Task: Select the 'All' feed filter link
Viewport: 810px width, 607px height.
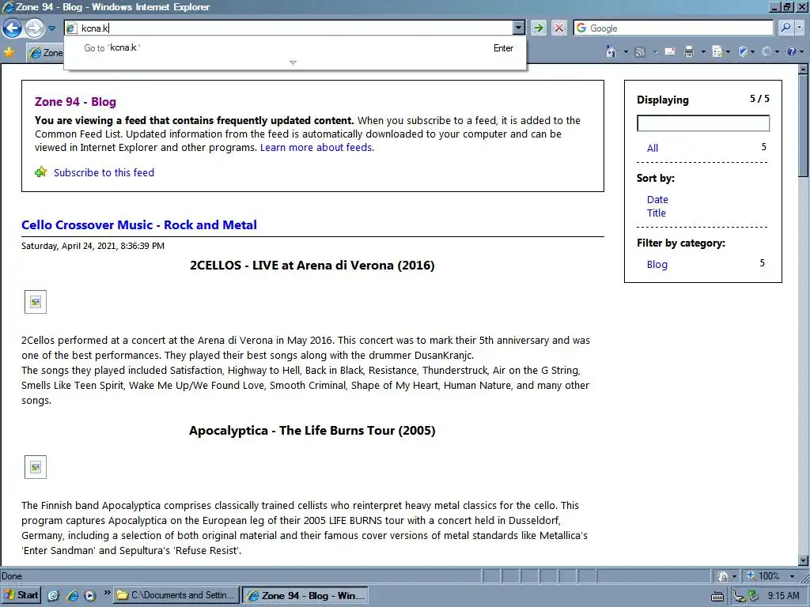Action: click(653, 148)
